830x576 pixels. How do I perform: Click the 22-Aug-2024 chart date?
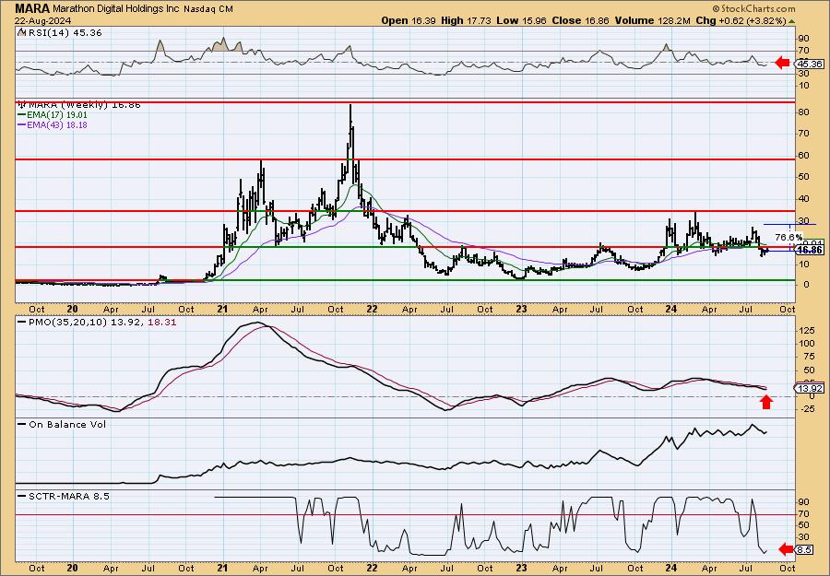[x=41, y=20]
